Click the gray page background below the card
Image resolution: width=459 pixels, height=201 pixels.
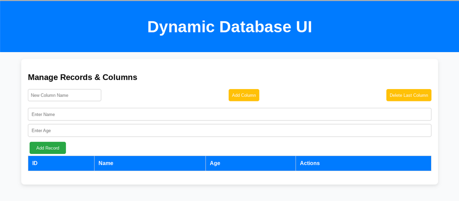point(229,193)
